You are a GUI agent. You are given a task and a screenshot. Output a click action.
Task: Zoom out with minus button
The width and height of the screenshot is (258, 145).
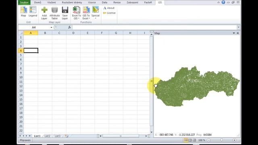(x=209, y=140)
